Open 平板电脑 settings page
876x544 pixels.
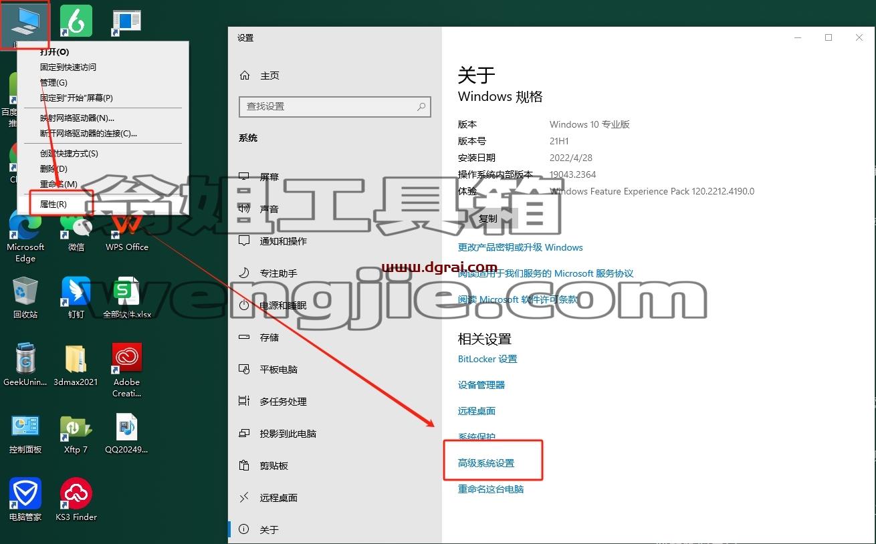click(x=335, y=370)
